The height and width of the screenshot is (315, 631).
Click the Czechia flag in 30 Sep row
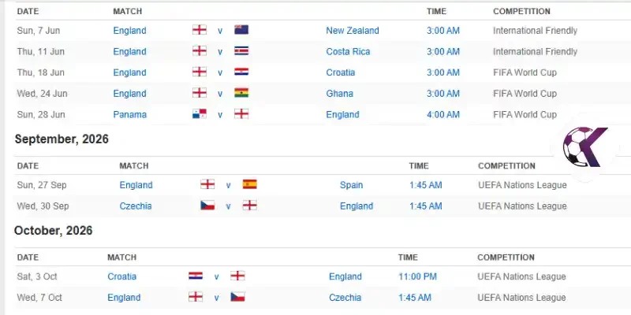pyautogui.click(x=207, y=206)
